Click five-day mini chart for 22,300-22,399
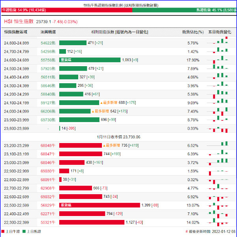The width and height of the screenshot is (237, 237). point(218,222)
